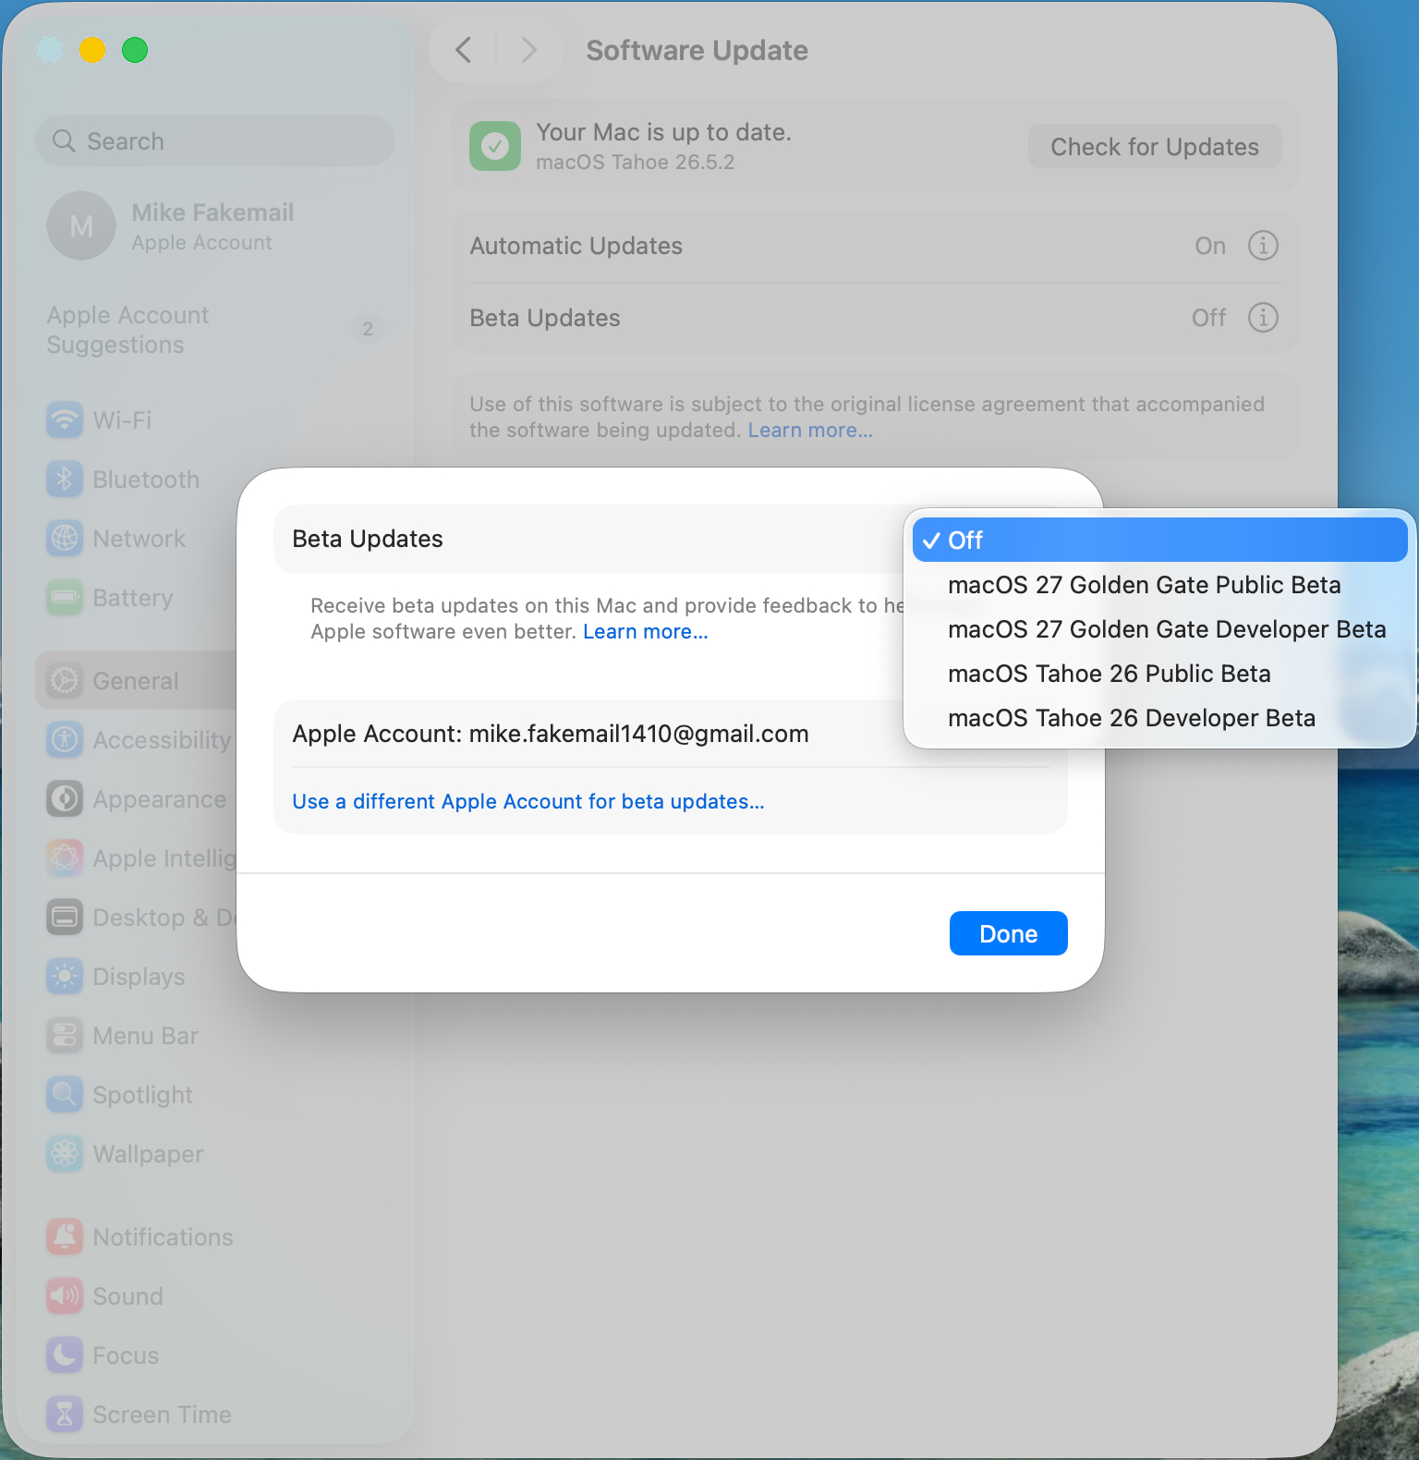Viewport: 1419px width, 1460px height.
Task: Open Battery settings icon
Action: (x=65, y=598)
